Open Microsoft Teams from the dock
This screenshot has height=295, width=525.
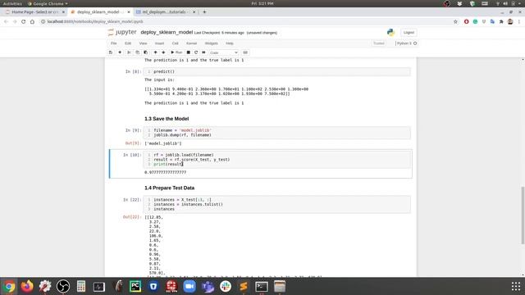tap(208, 286)
